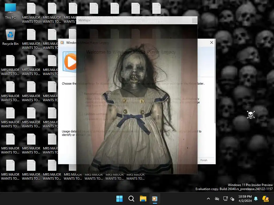Click the muted speaker volume icon
The image size is (274, 205).
pos(232,199)
